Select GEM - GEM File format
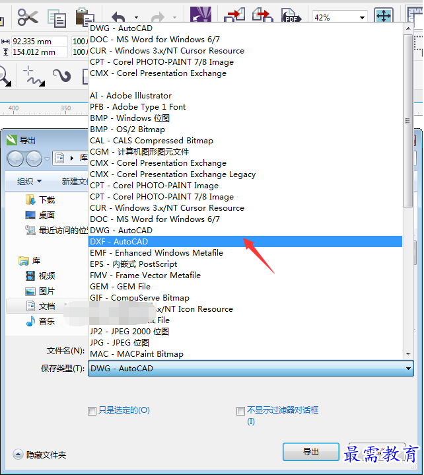 [x=246, y=287]
